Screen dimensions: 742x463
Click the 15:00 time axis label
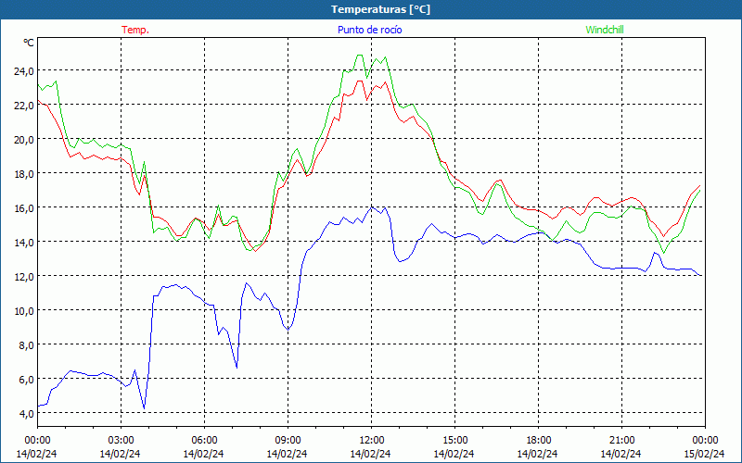pyautogui.click(x=454, y=441)
